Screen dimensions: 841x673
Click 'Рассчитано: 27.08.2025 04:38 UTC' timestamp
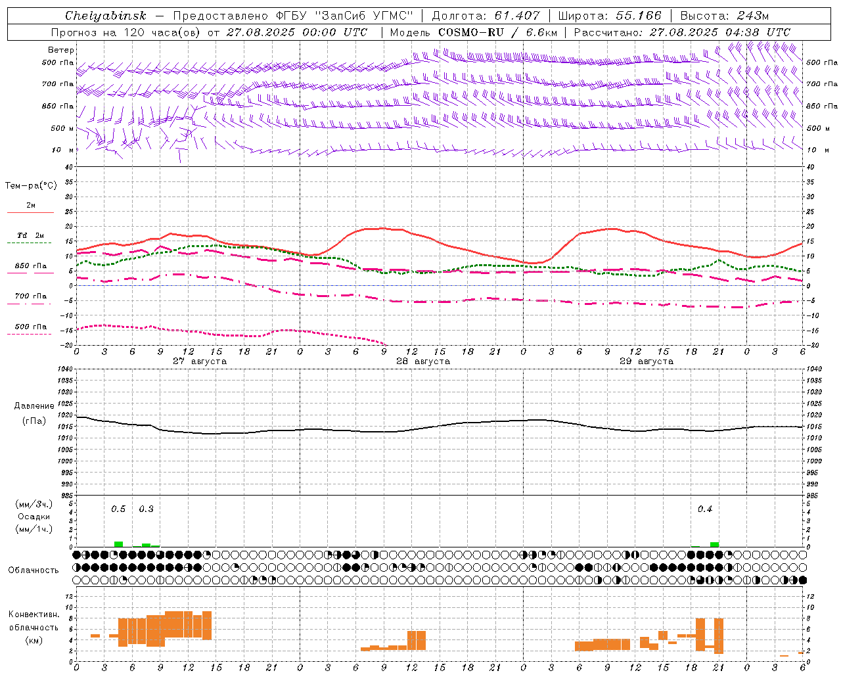(x=682, y=32)
